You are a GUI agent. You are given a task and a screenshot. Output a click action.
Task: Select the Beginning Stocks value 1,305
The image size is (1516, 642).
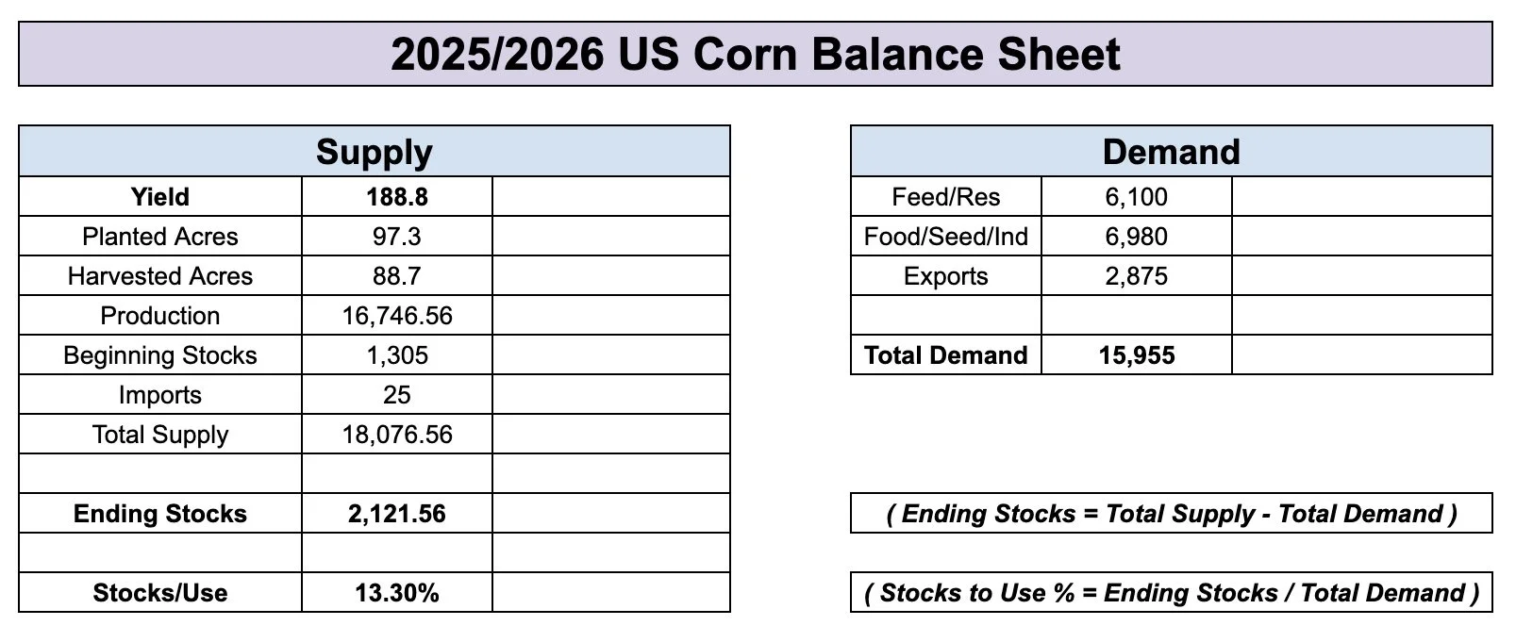click(x=397, y=355)
